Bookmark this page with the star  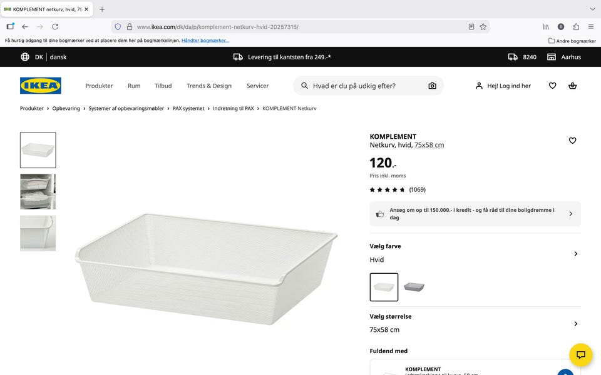[483, 27]
